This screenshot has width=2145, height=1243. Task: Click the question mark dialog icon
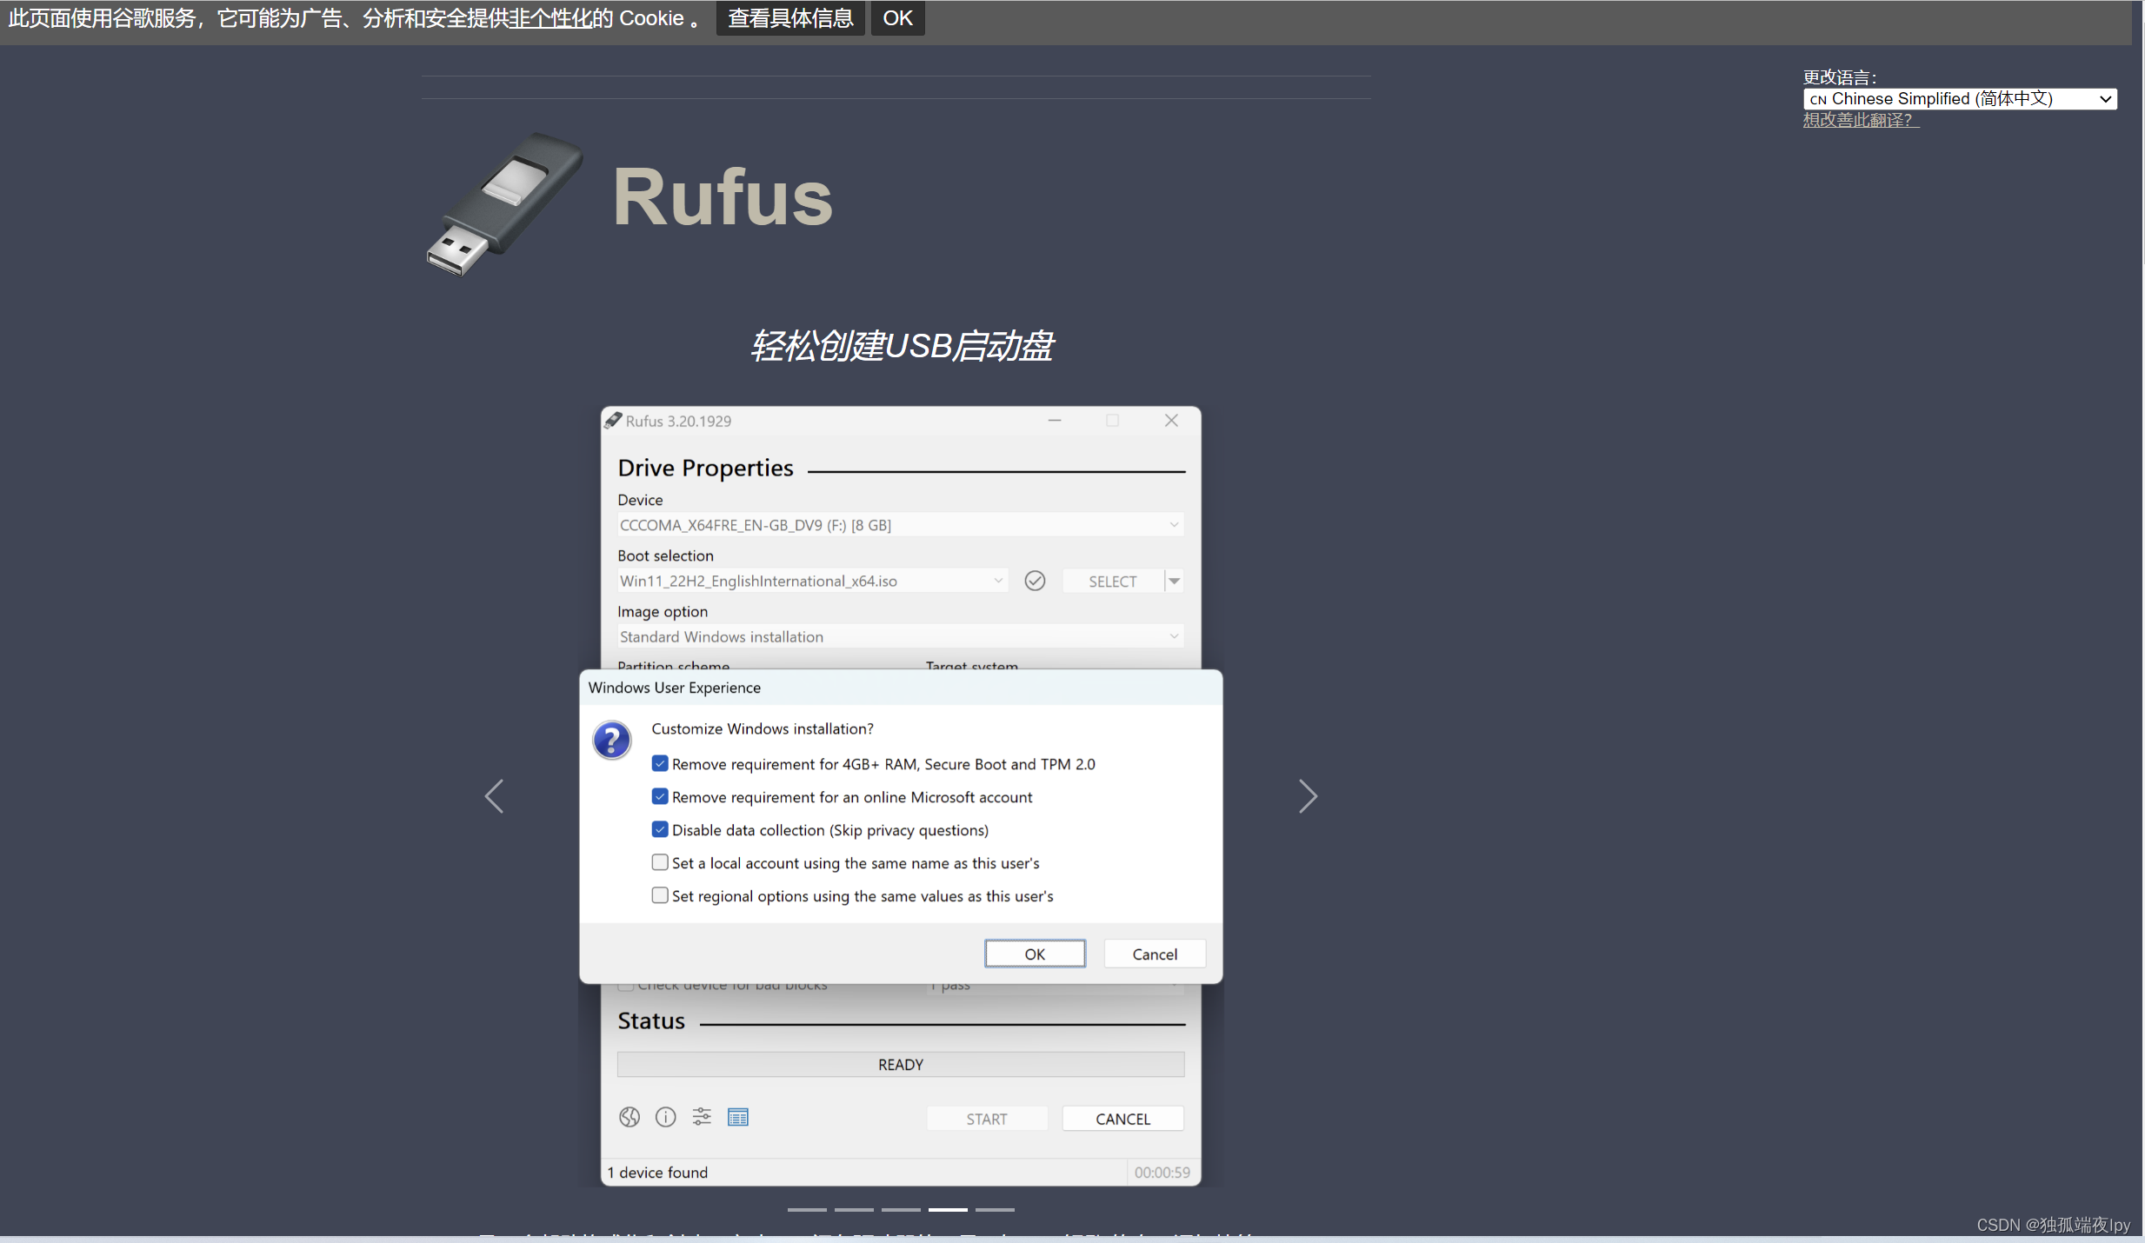point(612,741)
